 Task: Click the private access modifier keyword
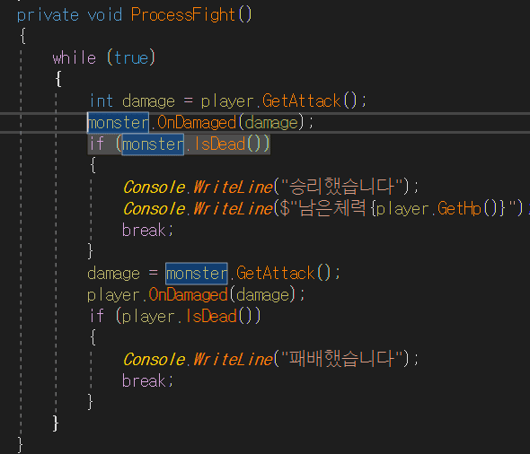coord(48,15)
